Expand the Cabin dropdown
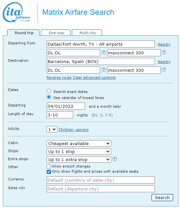The image size is (180, 209). [x=79, y=143]
